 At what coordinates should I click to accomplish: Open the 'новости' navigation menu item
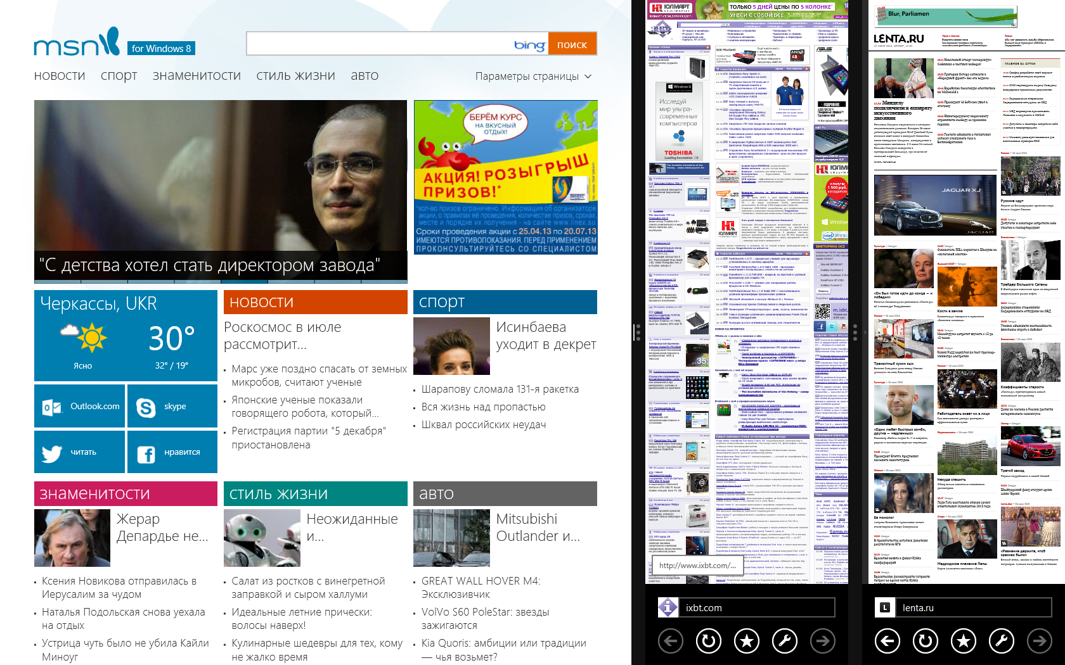(60, 76)
